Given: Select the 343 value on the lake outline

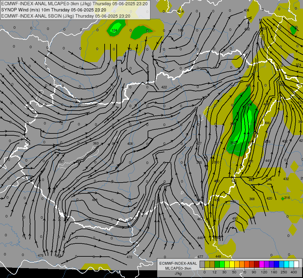Looking at the screenshot, I should click(x=78, y=162).
